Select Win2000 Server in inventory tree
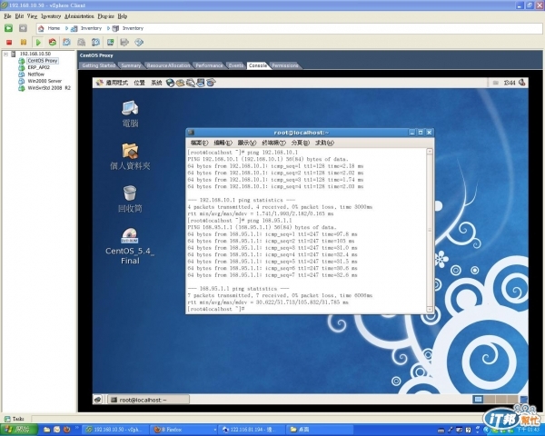 [x=45, y=81]
